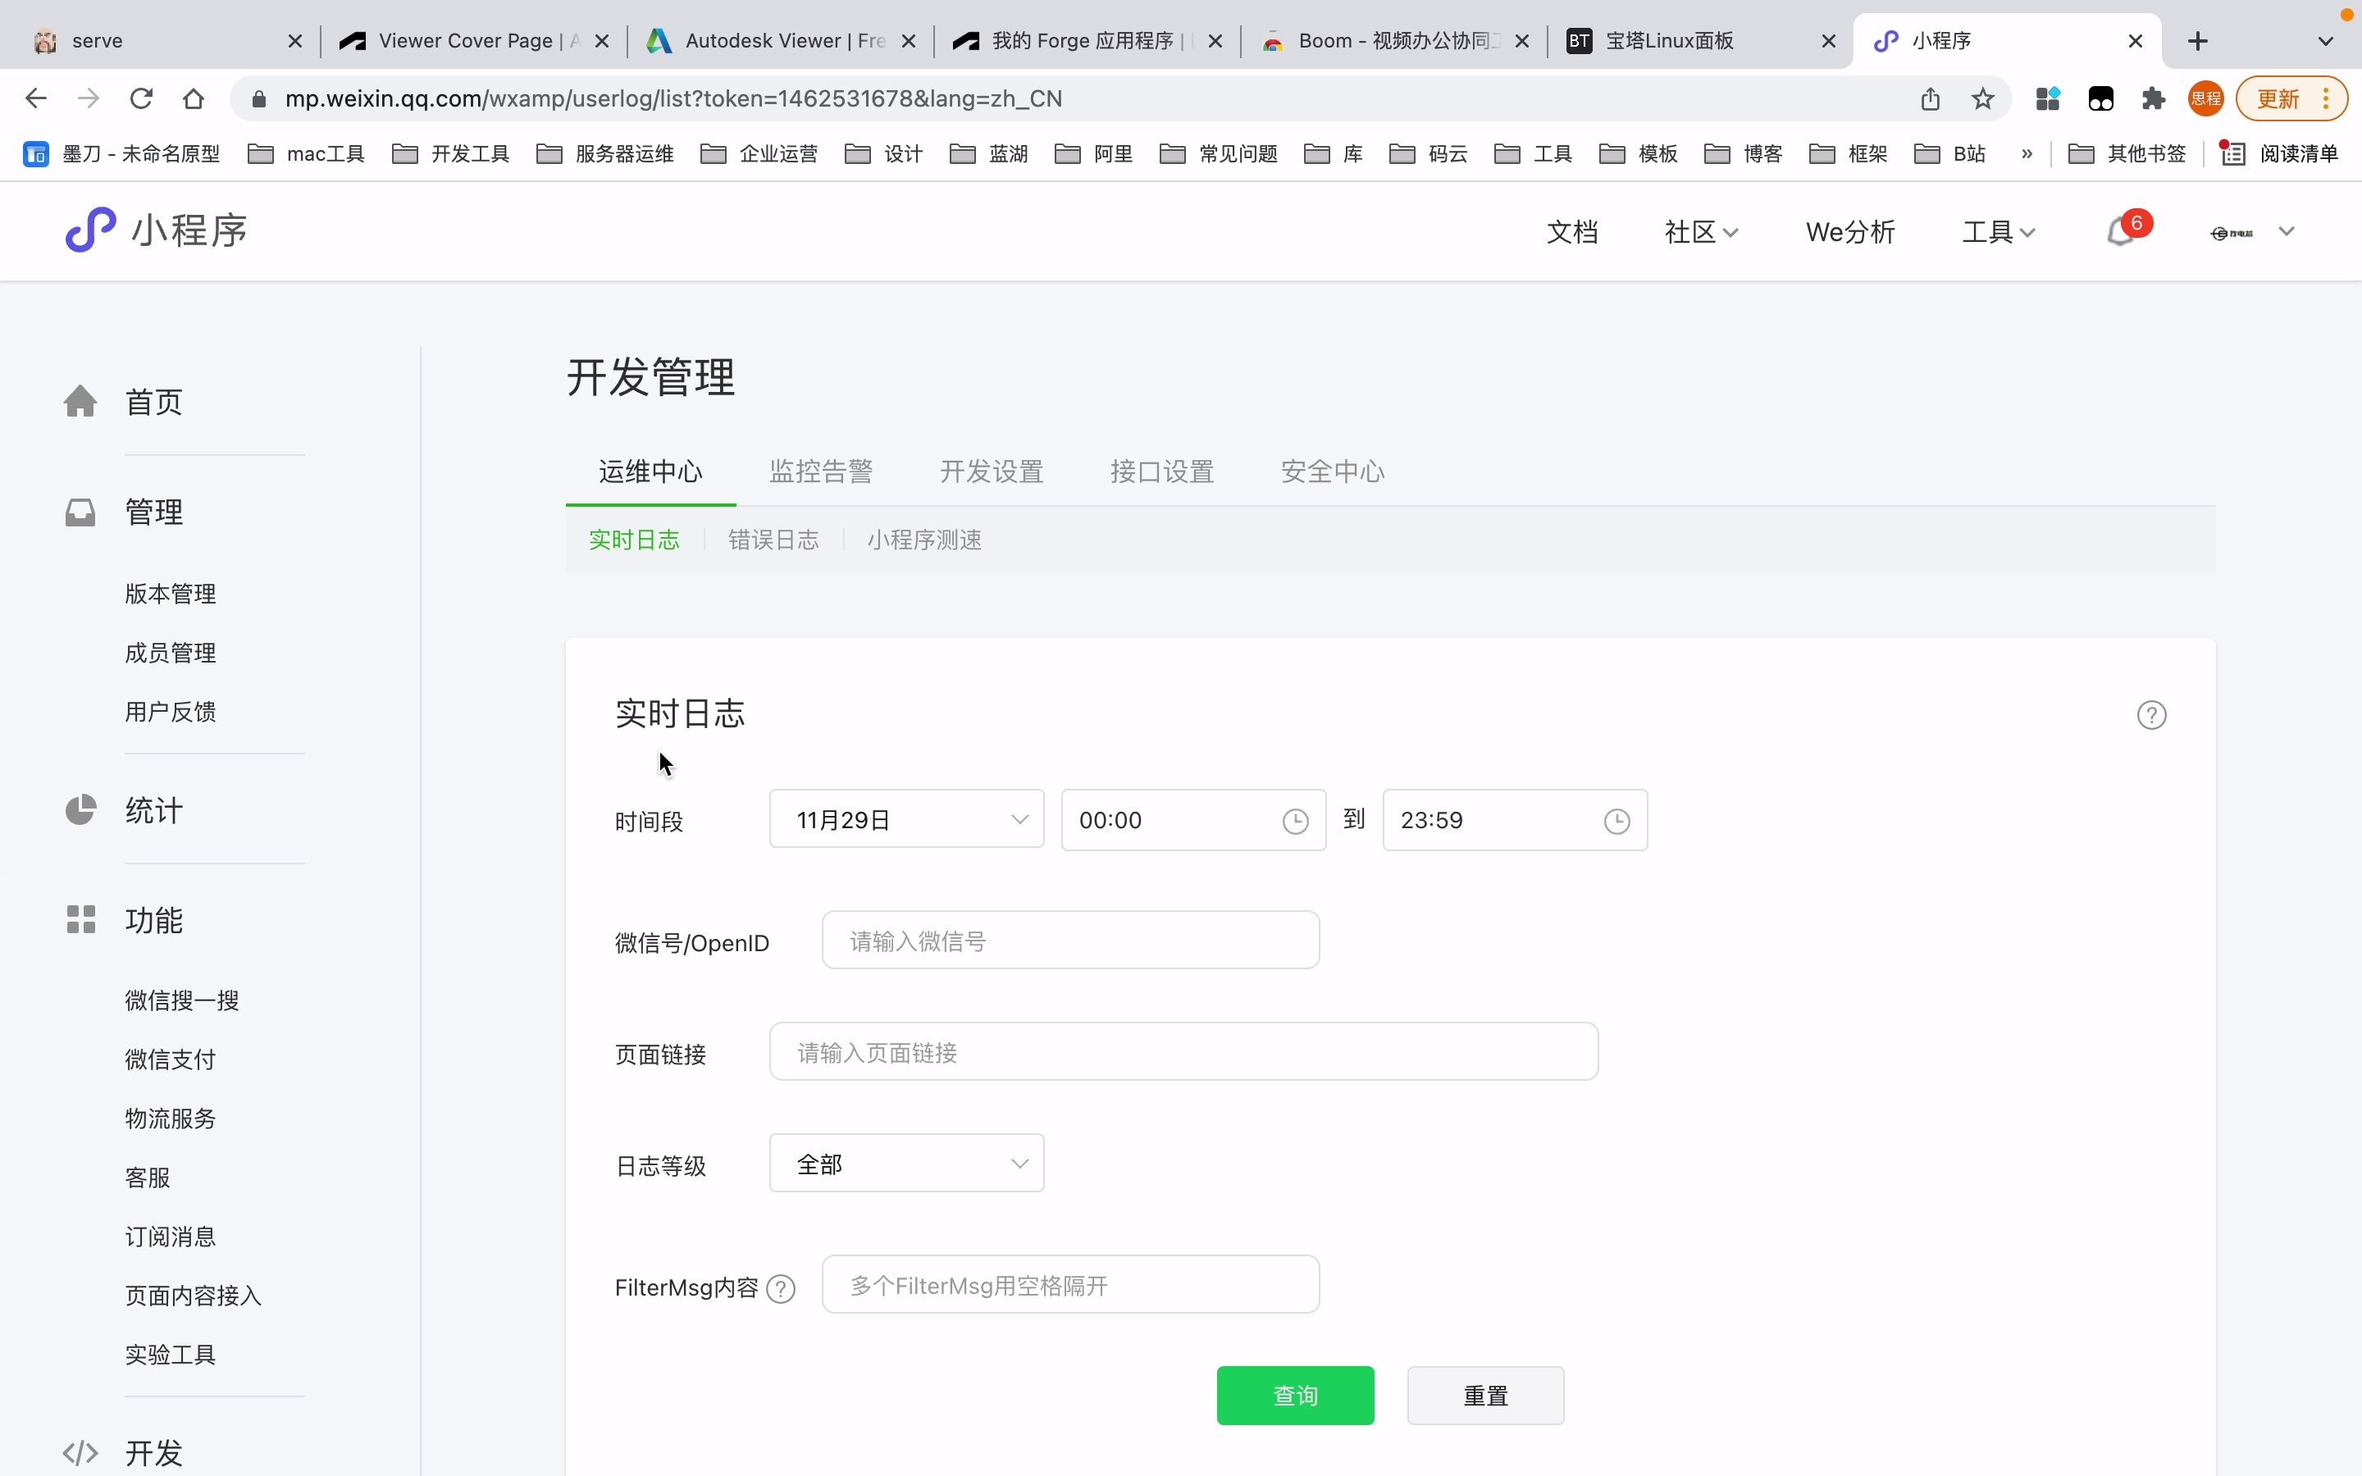
Task: Click the help question mark beside 实时日志
Action: 2151,716
